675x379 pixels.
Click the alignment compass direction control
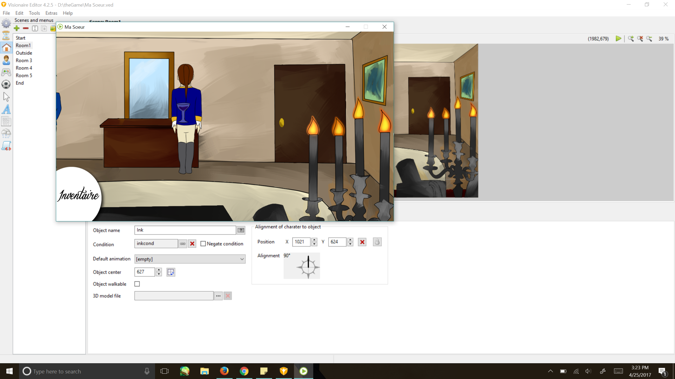308,267
